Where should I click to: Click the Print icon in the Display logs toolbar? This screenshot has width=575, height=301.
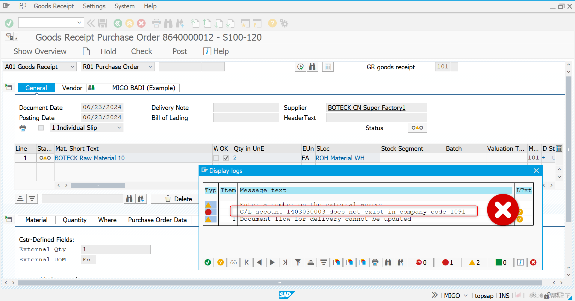(375, 262)
